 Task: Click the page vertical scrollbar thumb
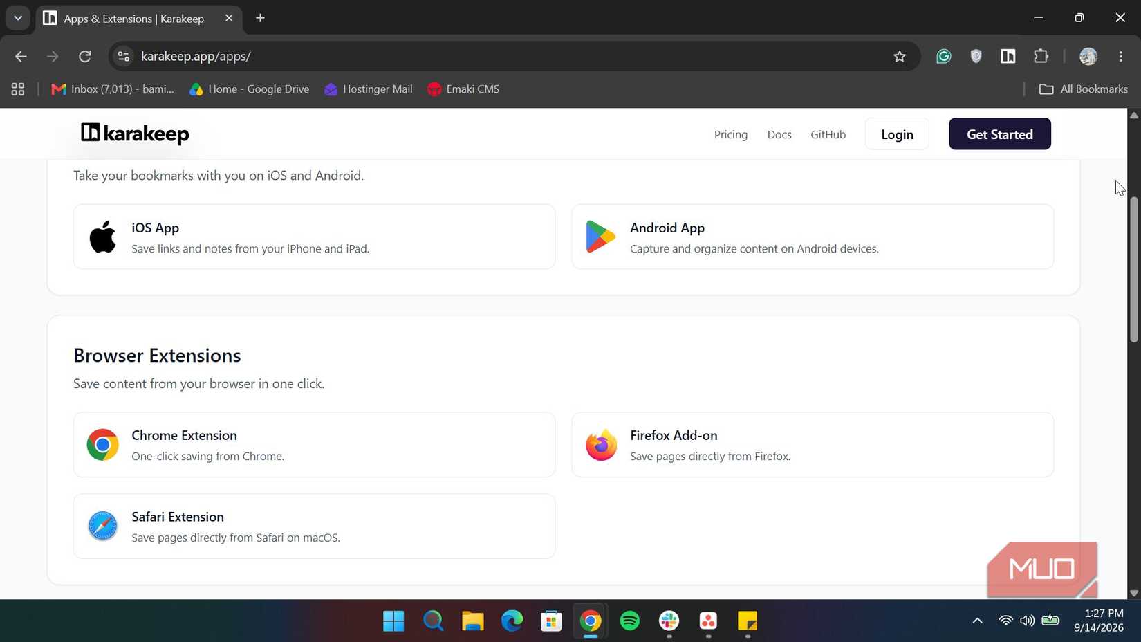[1134, 270]
